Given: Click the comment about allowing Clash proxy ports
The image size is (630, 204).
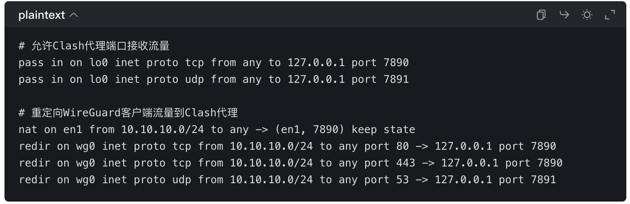Looking at the screenshot, I should (x=94, y=46).
